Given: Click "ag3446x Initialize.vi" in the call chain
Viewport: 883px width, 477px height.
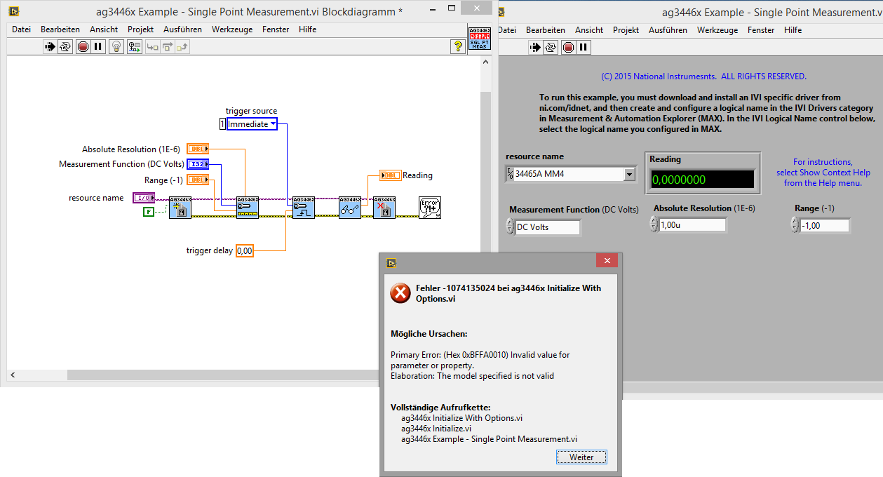Looking at the screenshot, I should click(x=436, y=429).
